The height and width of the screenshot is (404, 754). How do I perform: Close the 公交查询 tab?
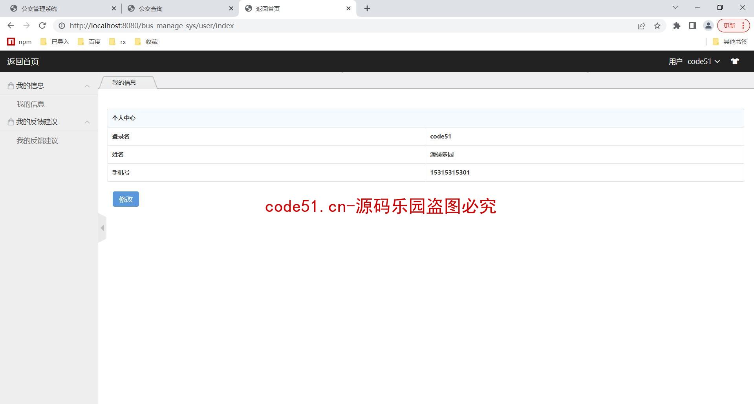(231, 8)
